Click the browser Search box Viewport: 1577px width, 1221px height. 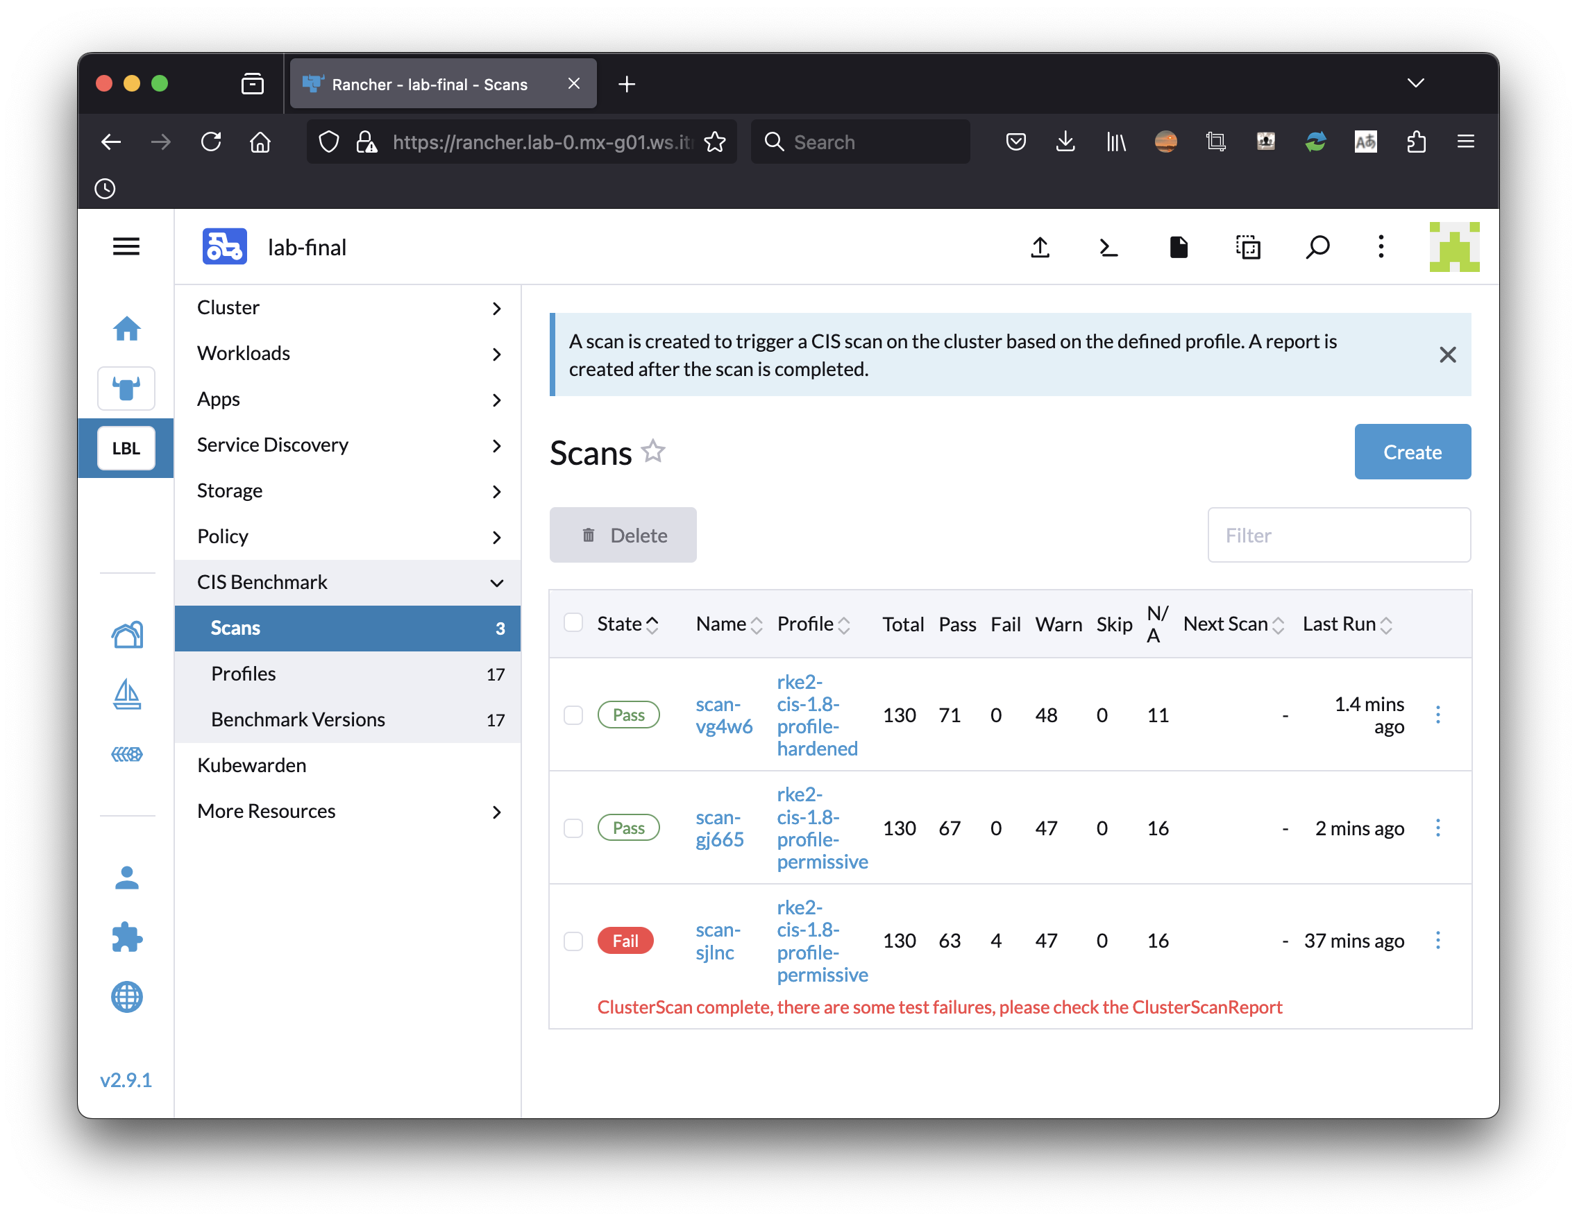[x=861, y=142]
